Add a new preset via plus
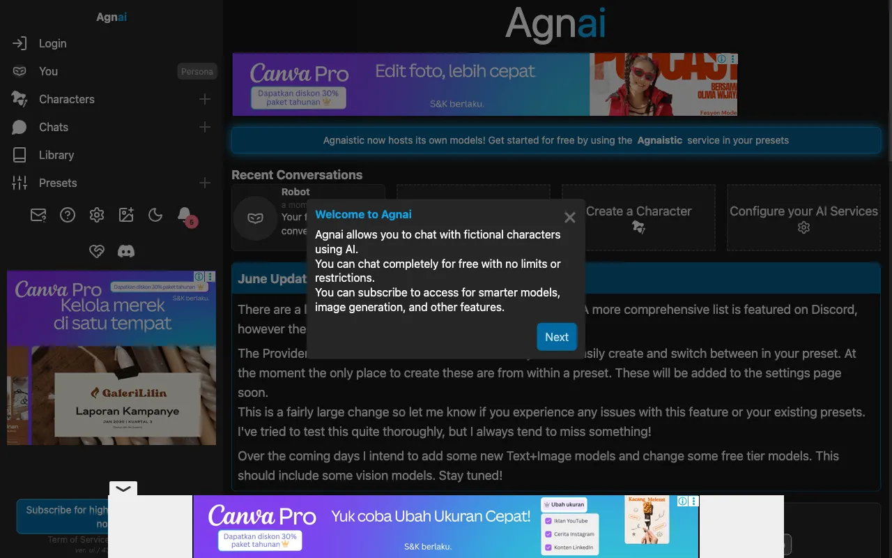The height and width of the screenshot is (558, 892). (205, 183)
